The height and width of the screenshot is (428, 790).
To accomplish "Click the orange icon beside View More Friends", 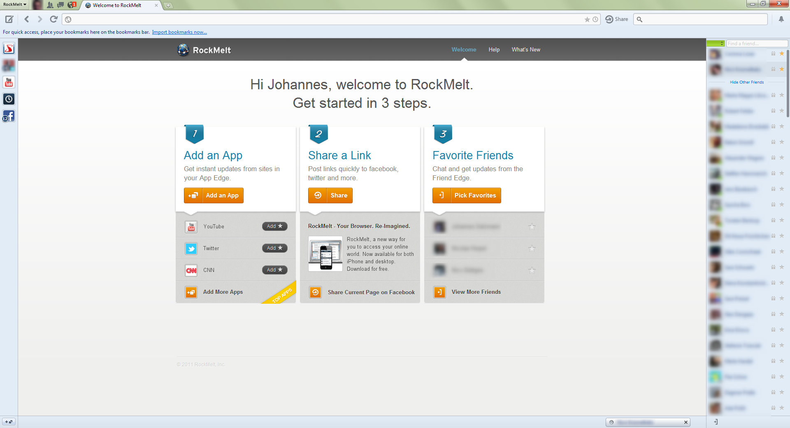I will [439, 293].
